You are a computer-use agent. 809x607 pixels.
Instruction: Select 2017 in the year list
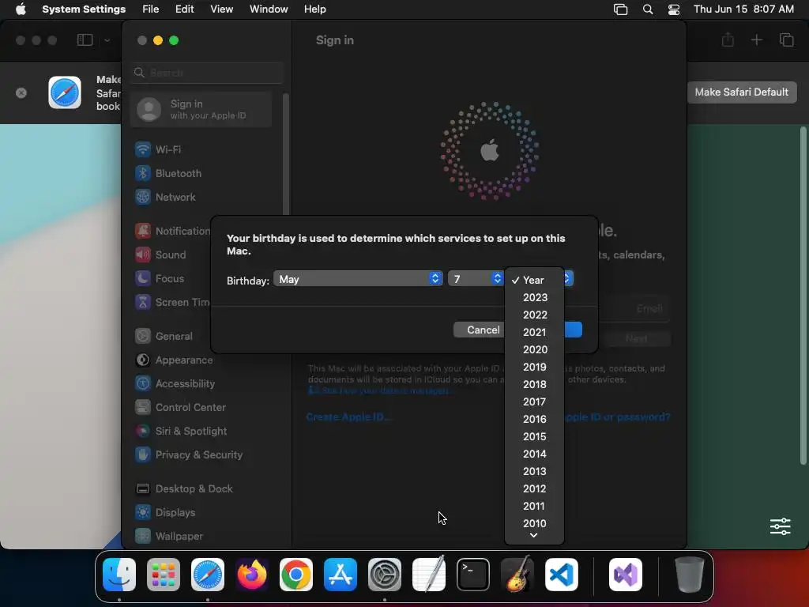pos(534,402)
